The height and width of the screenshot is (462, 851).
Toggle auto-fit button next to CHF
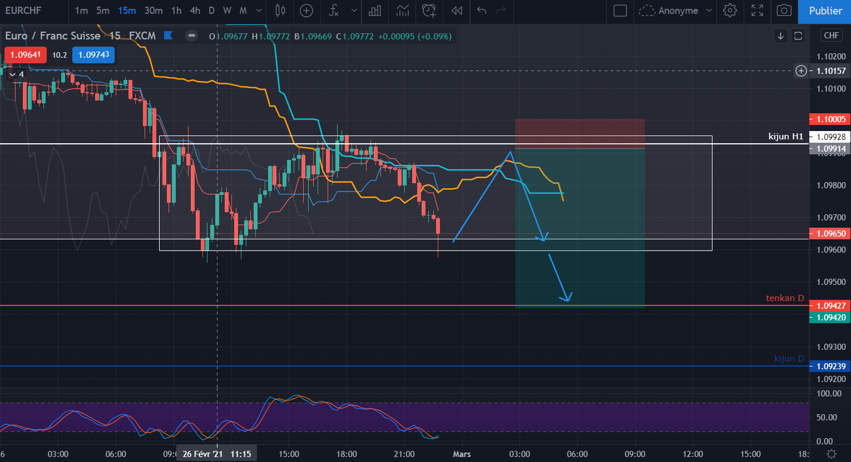(x=798, y=36)
